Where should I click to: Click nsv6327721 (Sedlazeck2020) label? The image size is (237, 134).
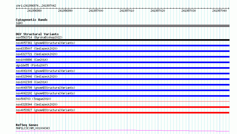click(x=37, y=54)
